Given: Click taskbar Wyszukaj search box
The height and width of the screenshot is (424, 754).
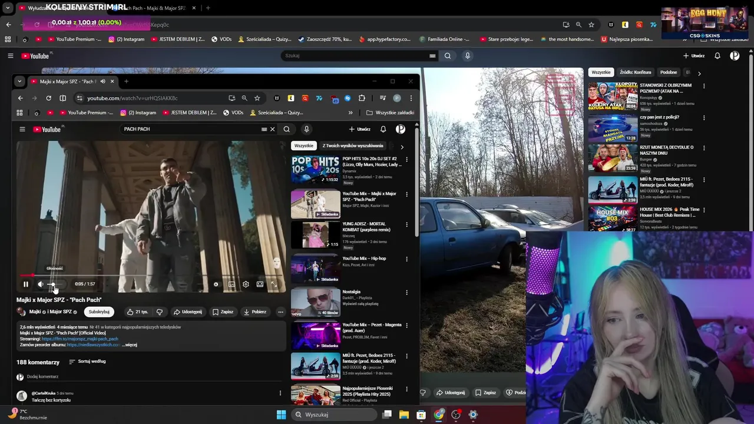Looking at the screenshot, I should click(333, 415).
